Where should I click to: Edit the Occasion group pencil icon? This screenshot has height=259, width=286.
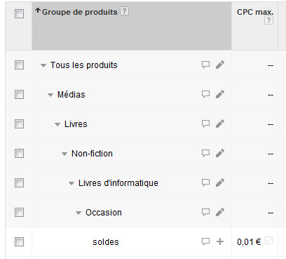[220, 212]
